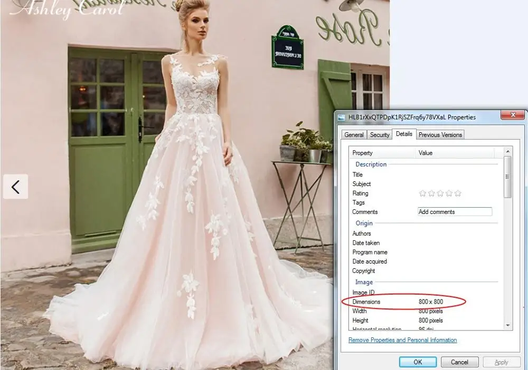
Task: Select the Dimensions 800 x 800 value
Action: click(x=431, y=301)
